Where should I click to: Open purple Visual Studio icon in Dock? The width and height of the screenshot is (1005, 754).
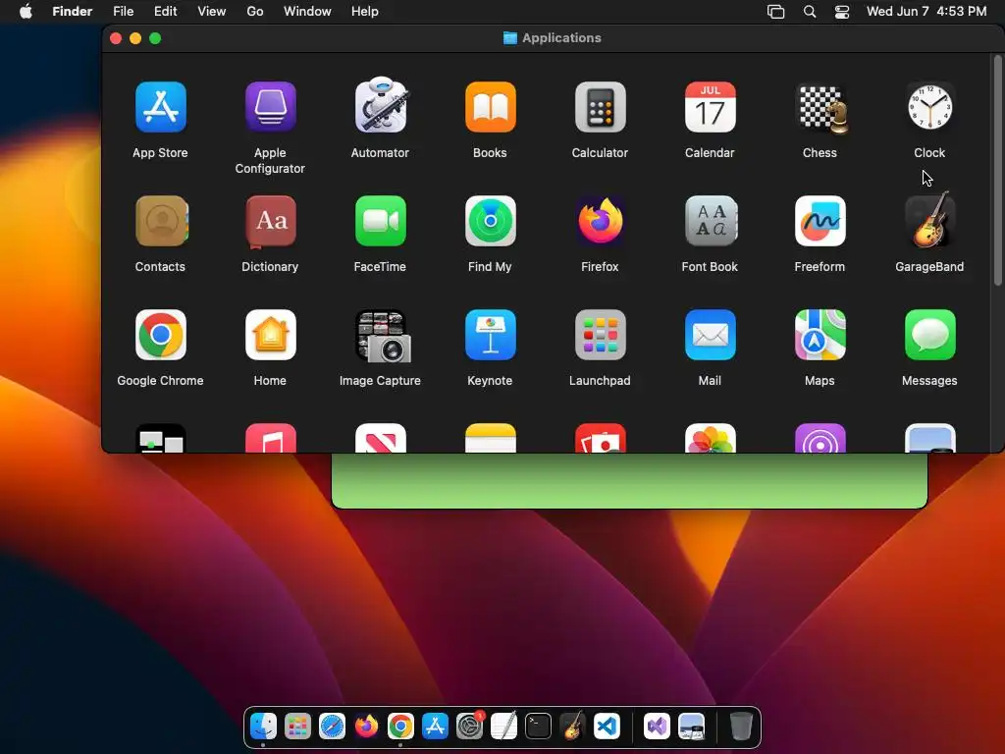pyautogui.click(x=657, y=726)
